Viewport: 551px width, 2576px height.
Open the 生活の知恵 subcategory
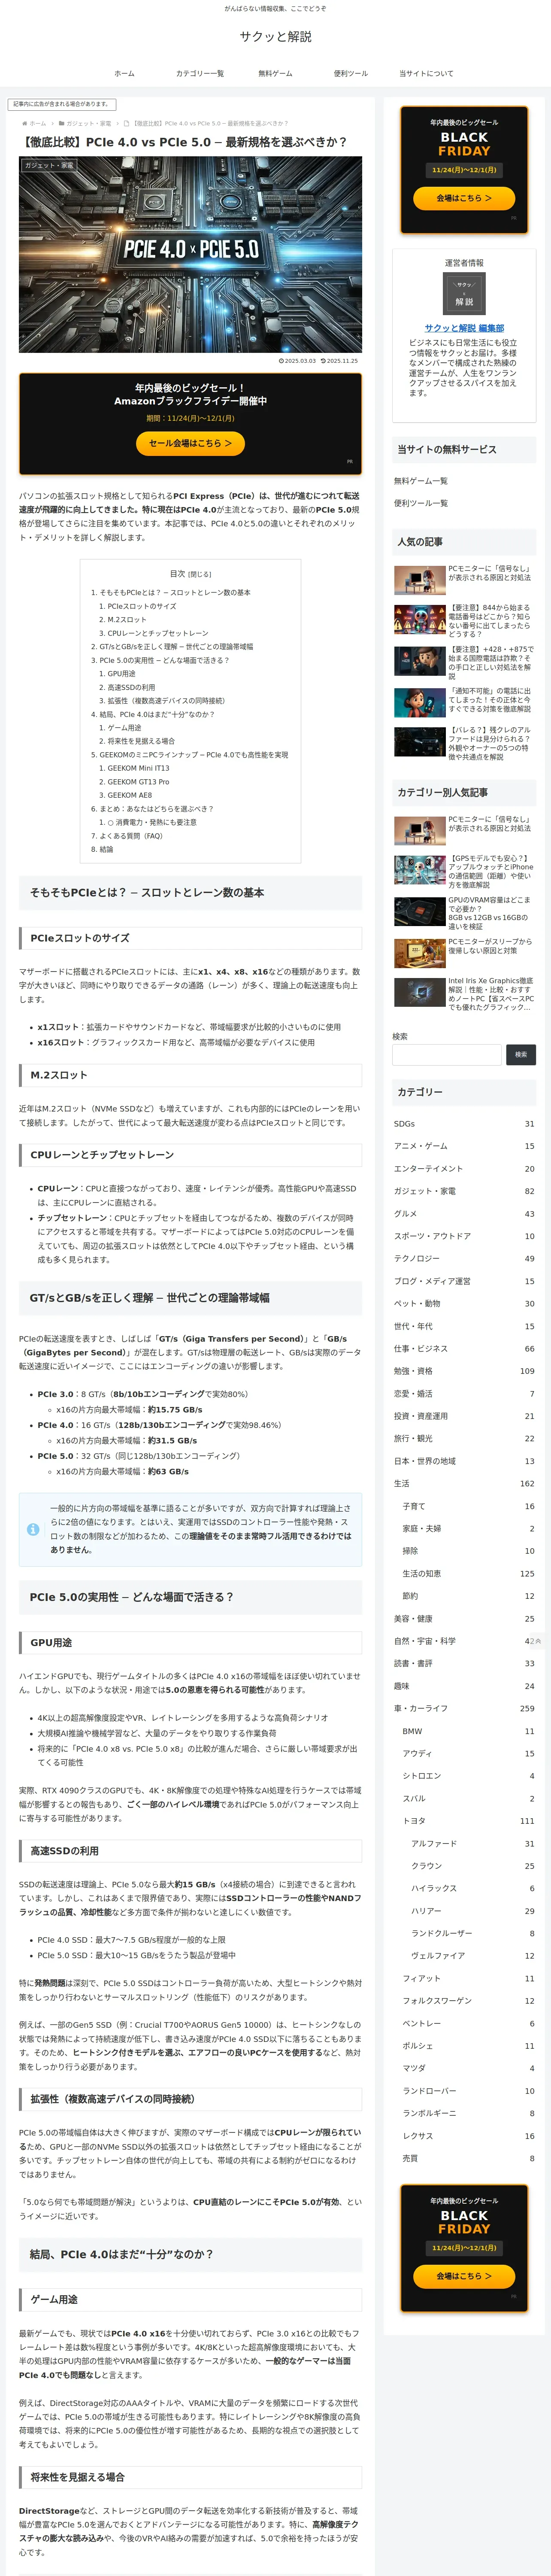[468, 1574]
